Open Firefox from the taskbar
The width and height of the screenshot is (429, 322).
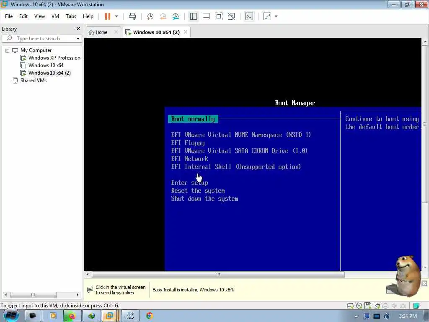click(71, 316)
